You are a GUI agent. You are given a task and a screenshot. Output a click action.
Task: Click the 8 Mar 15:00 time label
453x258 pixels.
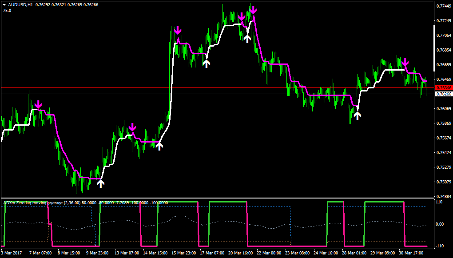click(x=69, y=253)
